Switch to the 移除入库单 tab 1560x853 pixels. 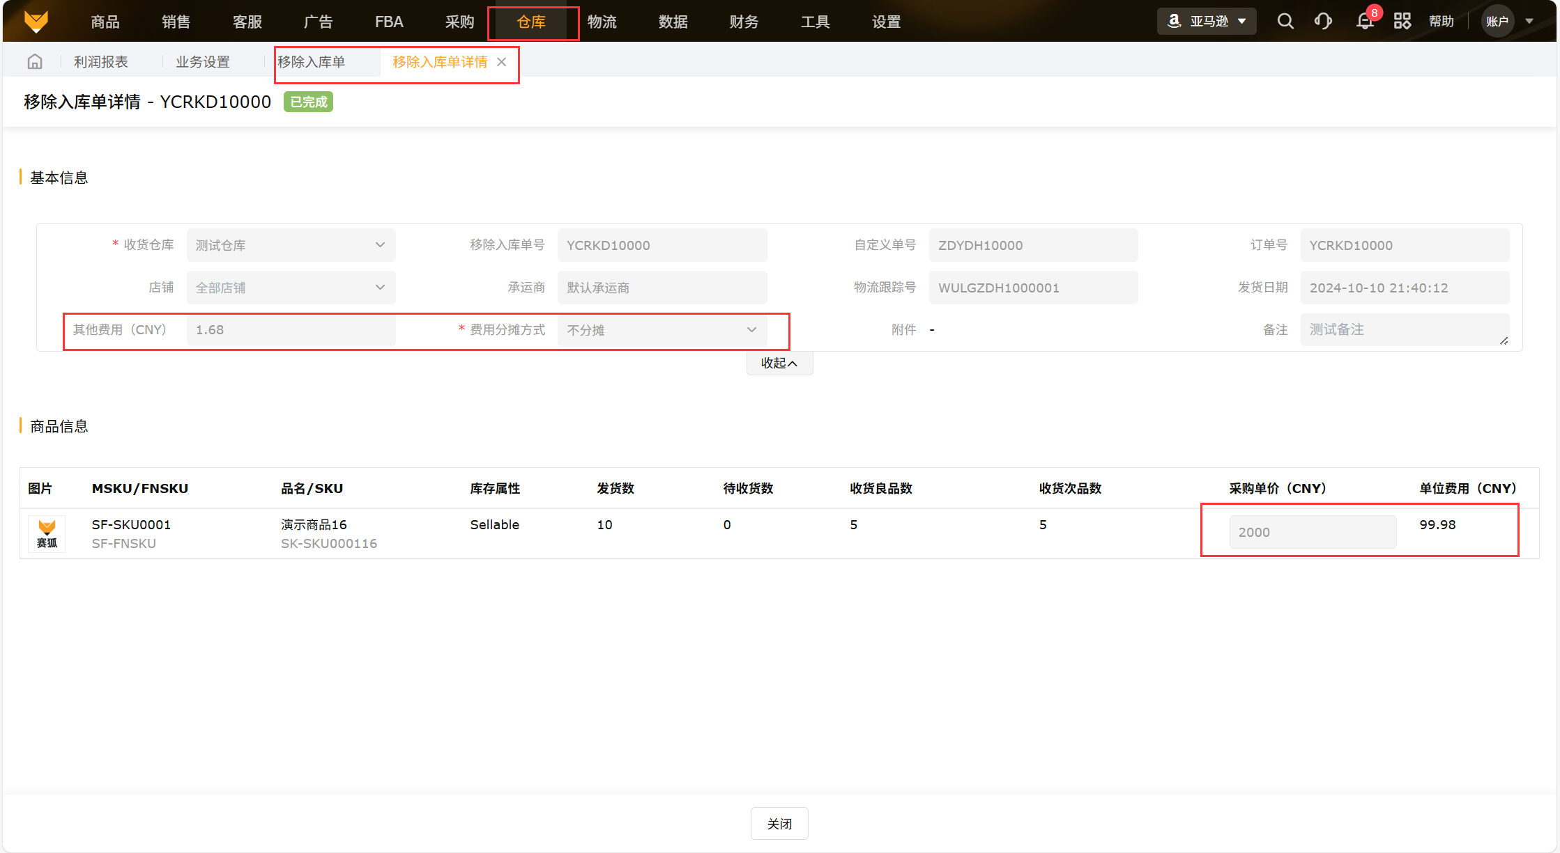[x=312, y=62]
